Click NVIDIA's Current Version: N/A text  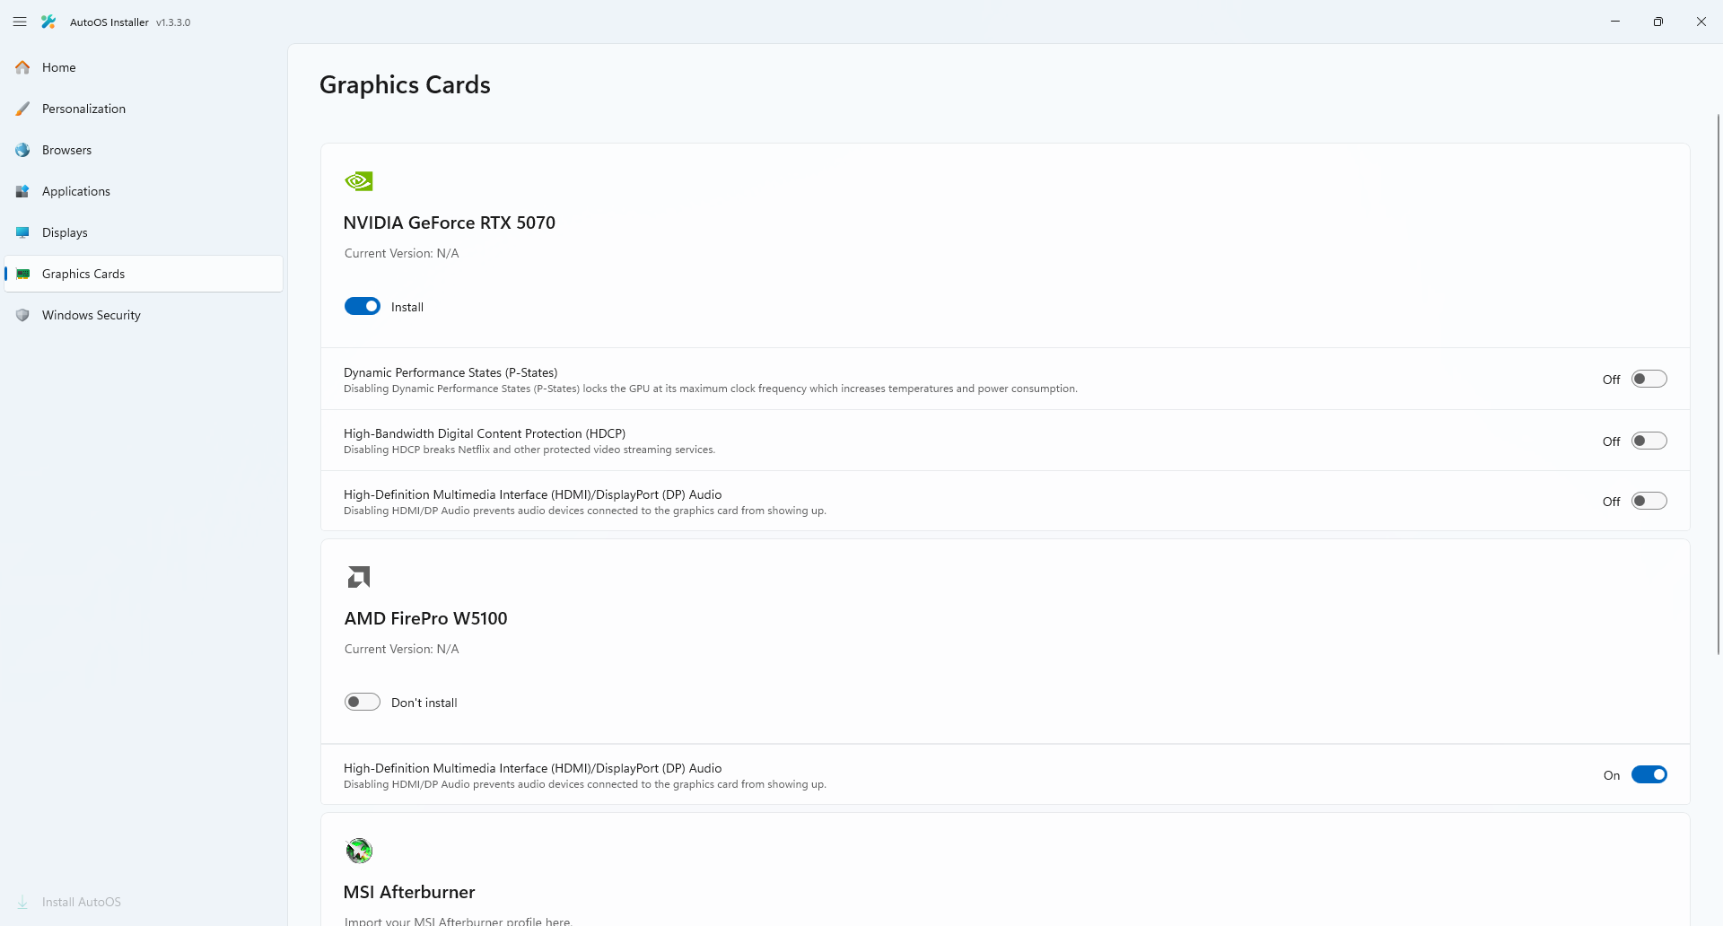point(401,253)
